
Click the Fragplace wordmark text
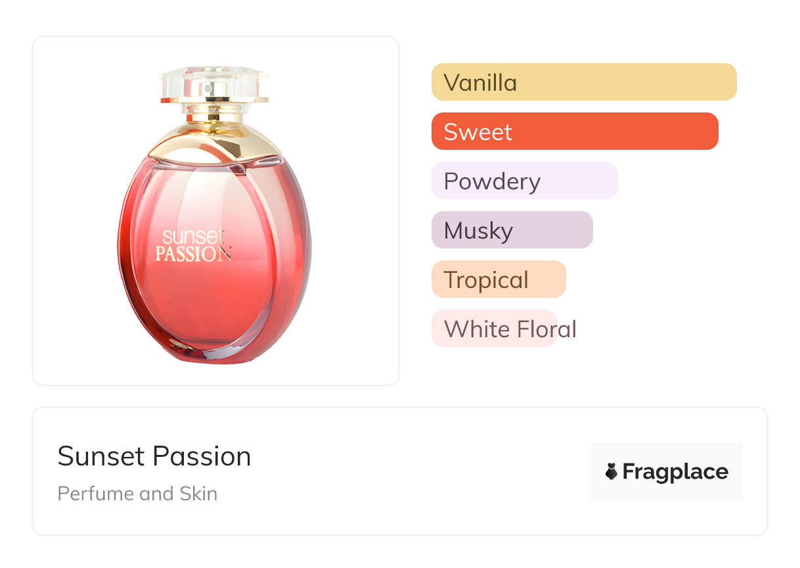click(x=675, y=472)
